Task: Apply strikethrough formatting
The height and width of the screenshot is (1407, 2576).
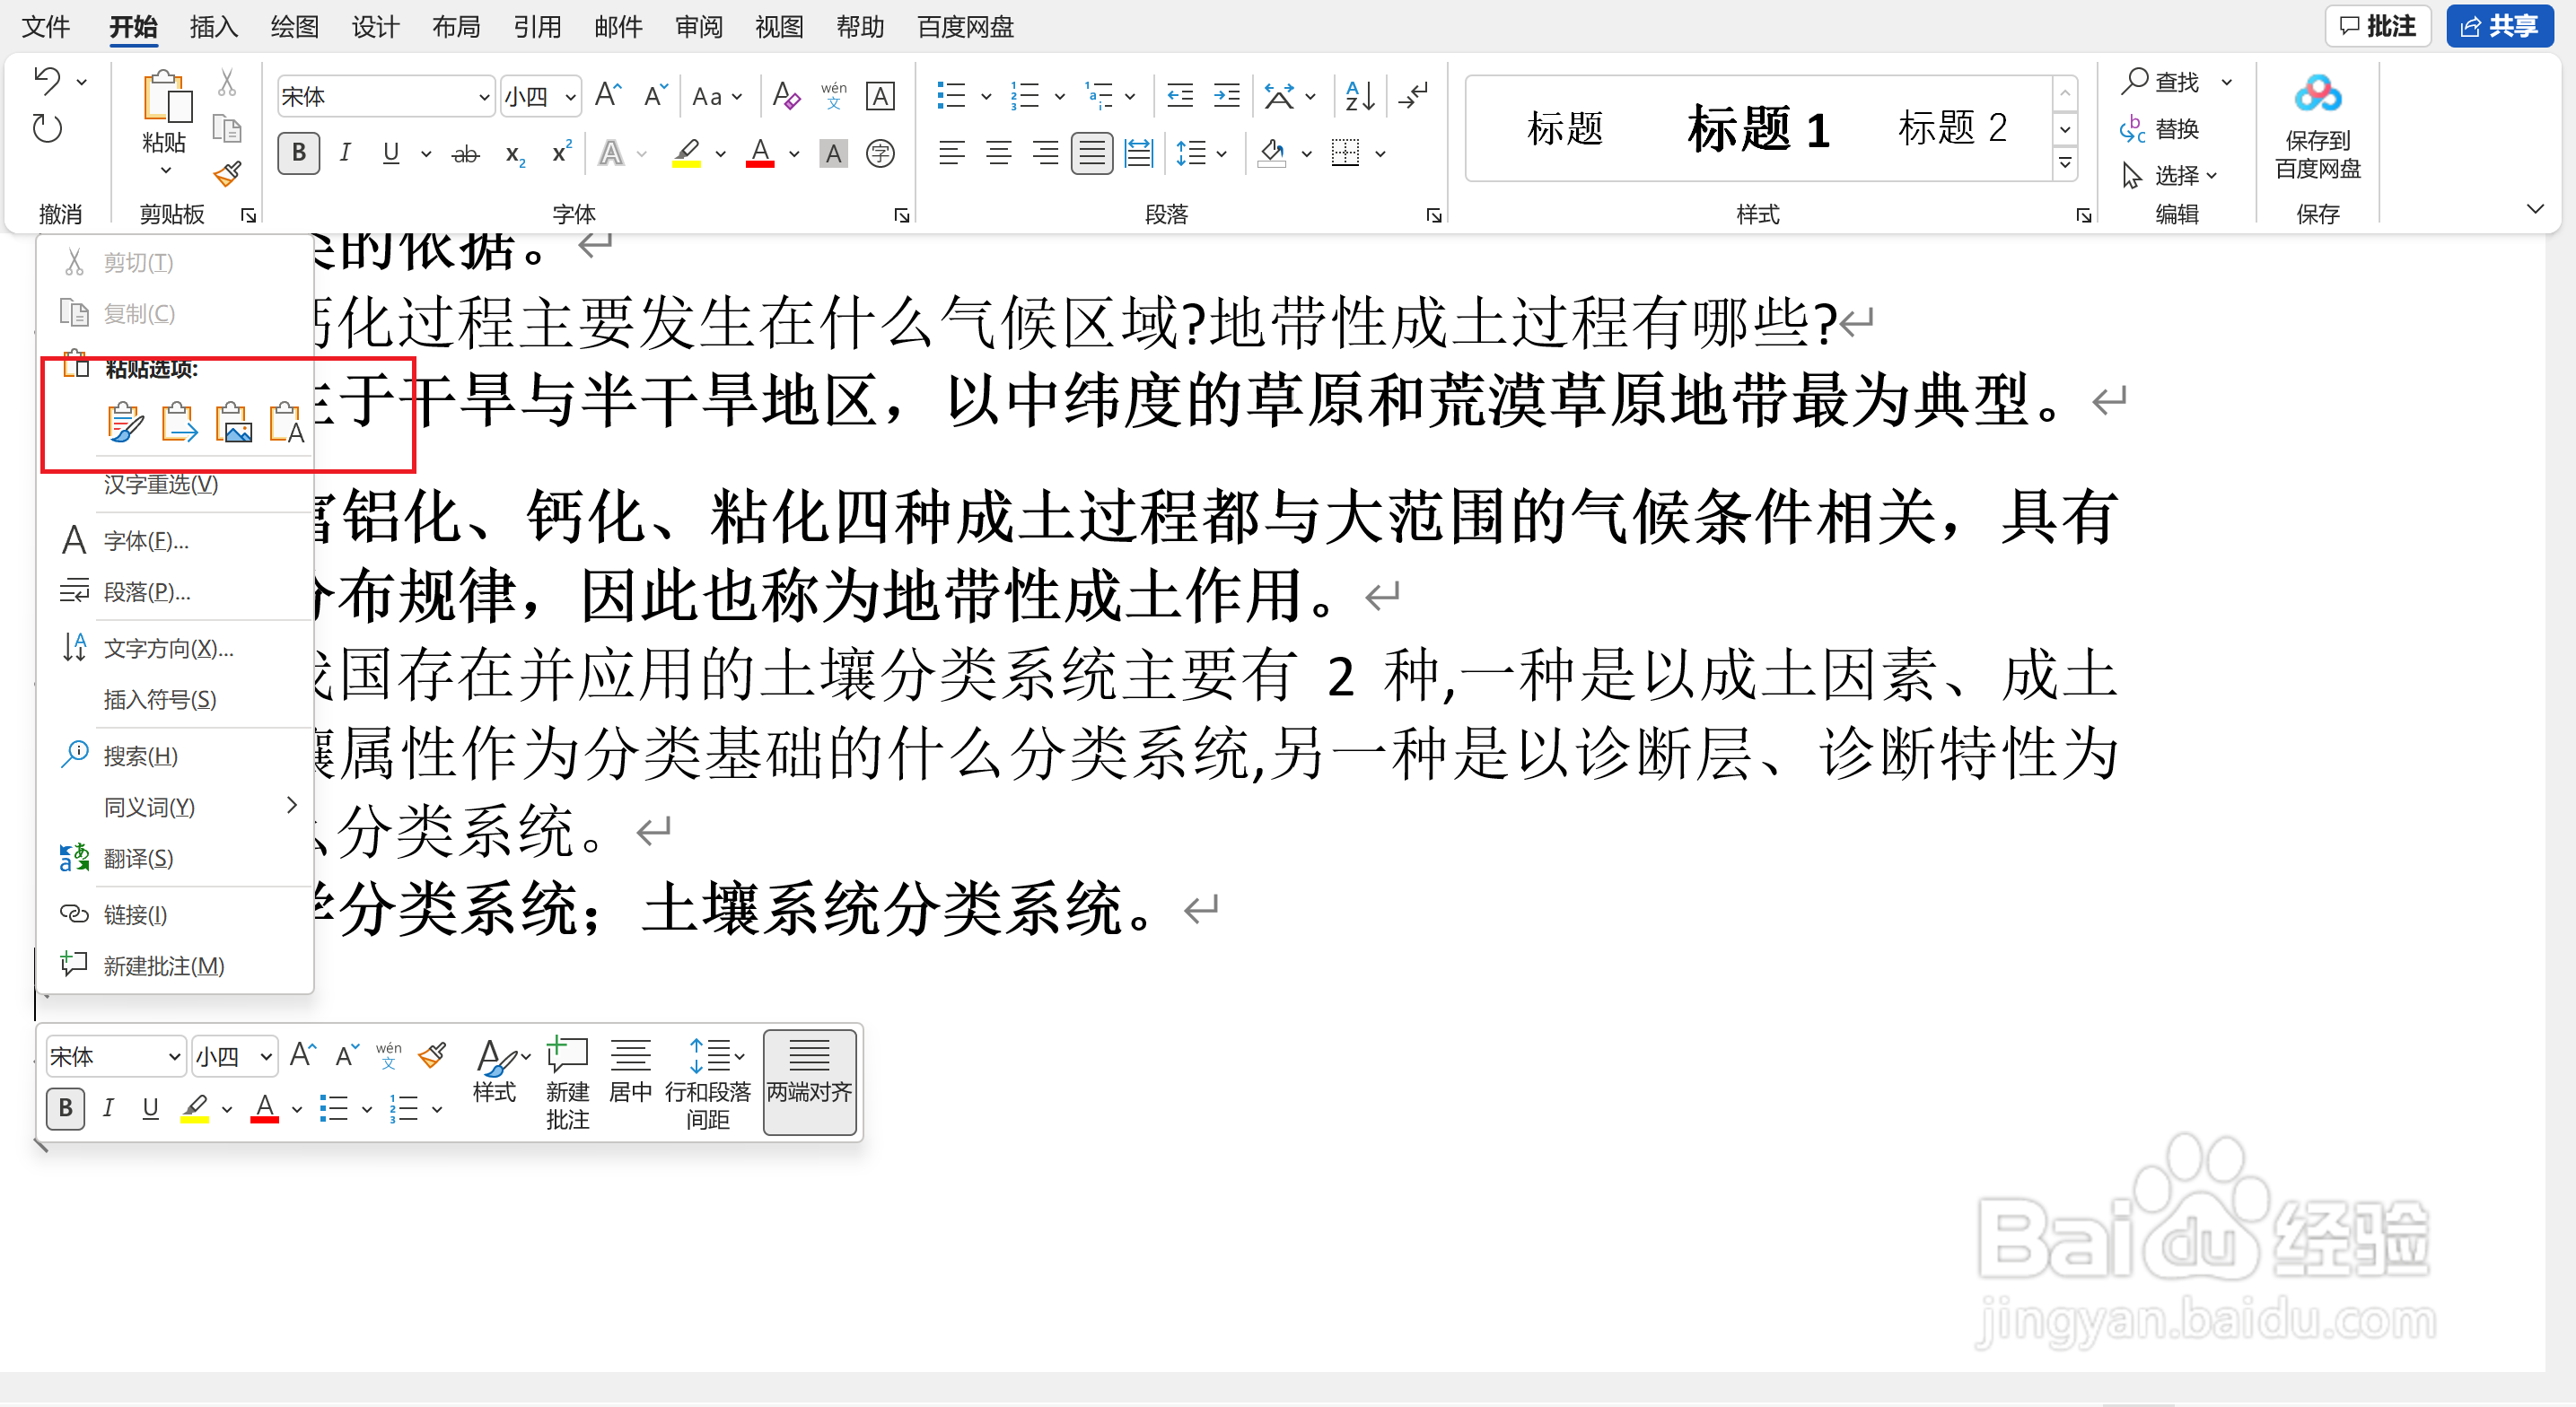Action: pyautogui.click(x=465, y=154)
